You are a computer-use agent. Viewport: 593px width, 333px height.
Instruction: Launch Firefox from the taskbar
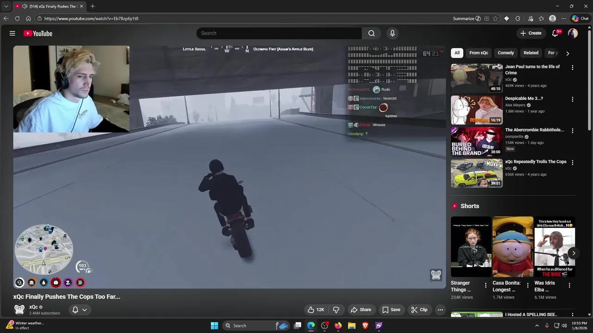pos(338,326)
